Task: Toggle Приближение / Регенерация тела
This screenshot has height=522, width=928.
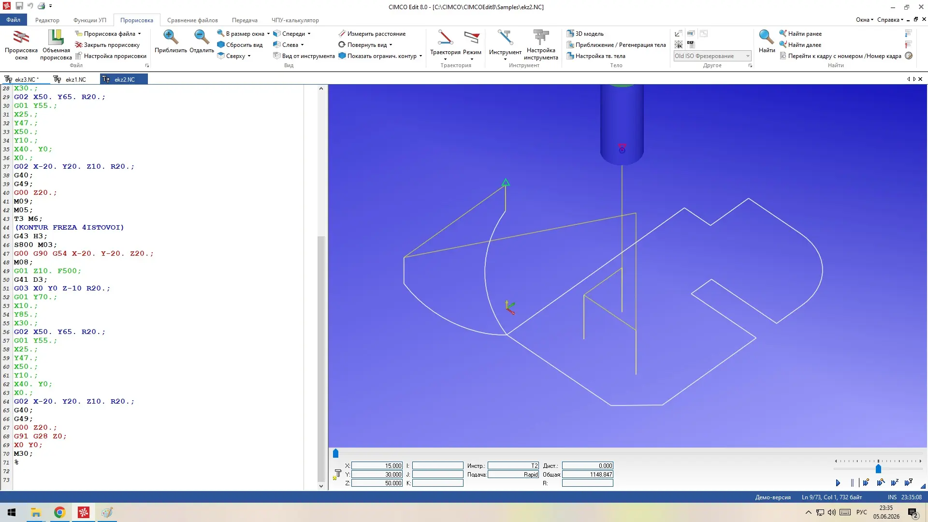Action: click(x=616, y=44)
